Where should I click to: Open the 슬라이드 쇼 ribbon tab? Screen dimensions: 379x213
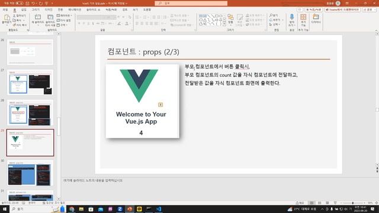tap(93, 9)
